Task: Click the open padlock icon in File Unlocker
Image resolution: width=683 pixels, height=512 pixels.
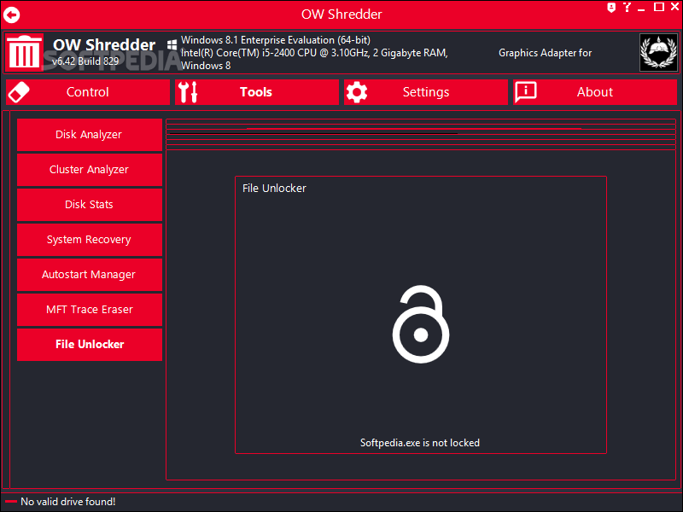Action: [x=421, y=324]
